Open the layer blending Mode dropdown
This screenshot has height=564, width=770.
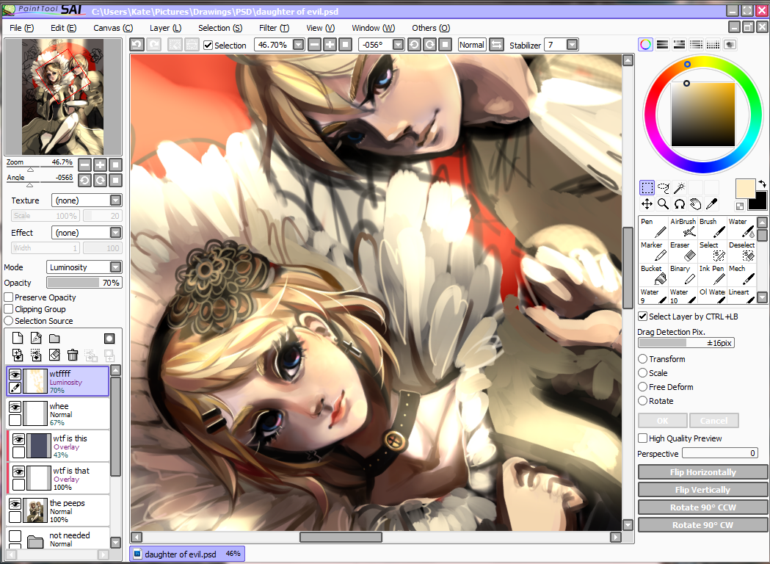(116, 267)
